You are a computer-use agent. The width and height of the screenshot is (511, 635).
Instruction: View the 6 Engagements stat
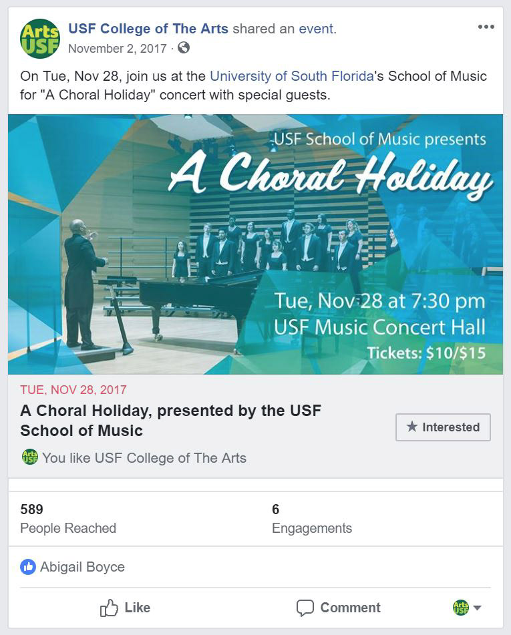coord(311,519)
